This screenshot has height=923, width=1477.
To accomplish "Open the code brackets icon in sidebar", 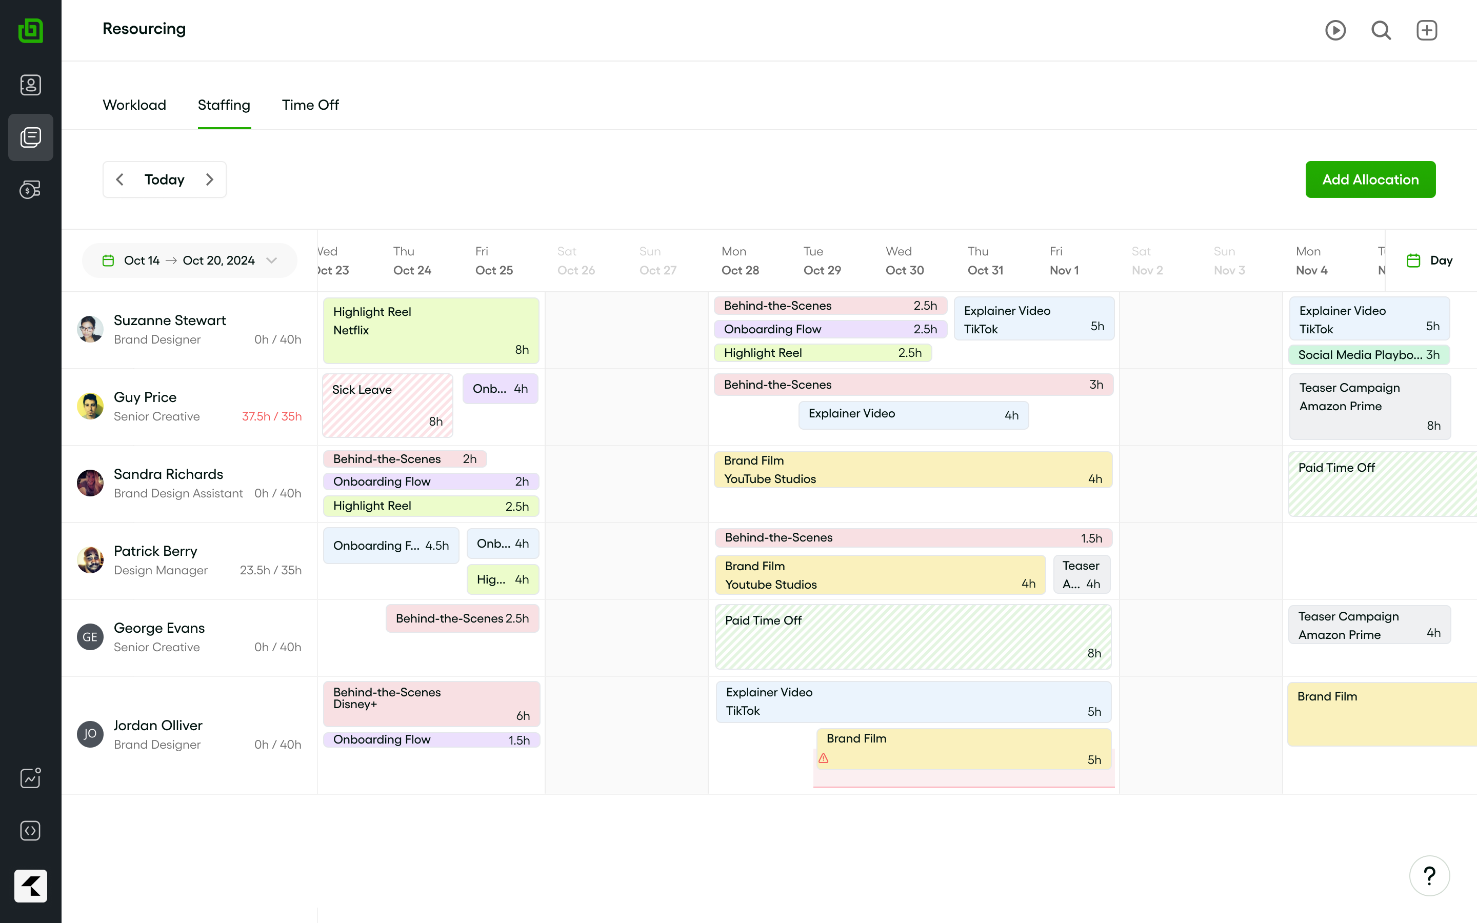I will click(31, 830).
